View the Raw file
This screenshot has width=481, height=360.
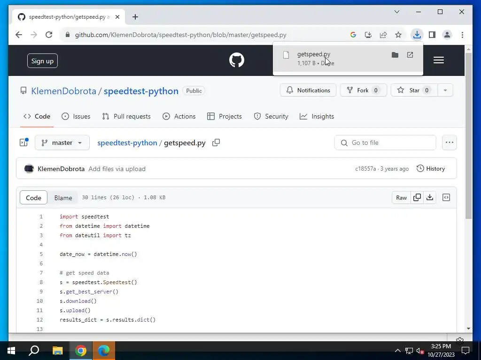coord(401,197)
